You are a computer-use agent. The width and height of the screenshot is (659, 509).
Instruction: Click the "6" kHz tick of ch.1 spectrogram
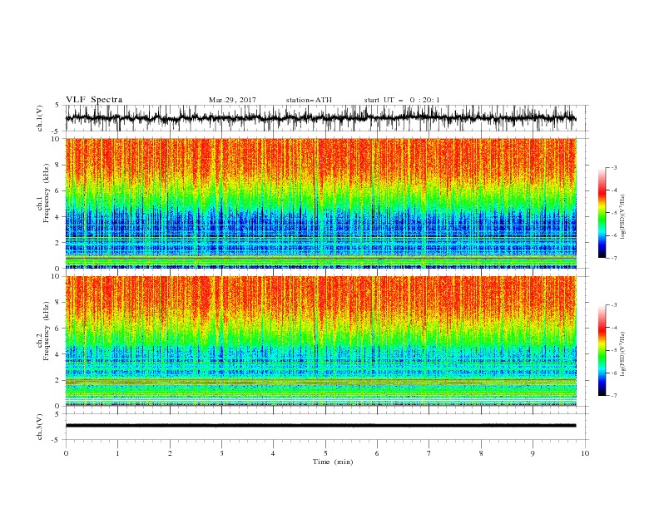click(x=57, y=190)
